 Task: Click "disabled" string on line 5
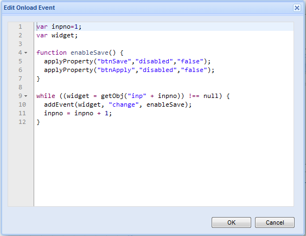click(154, 61)
